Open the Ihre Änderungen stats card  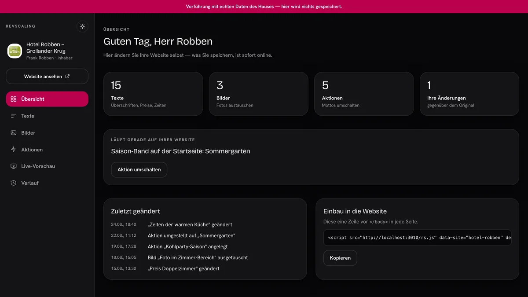point(469,94)
